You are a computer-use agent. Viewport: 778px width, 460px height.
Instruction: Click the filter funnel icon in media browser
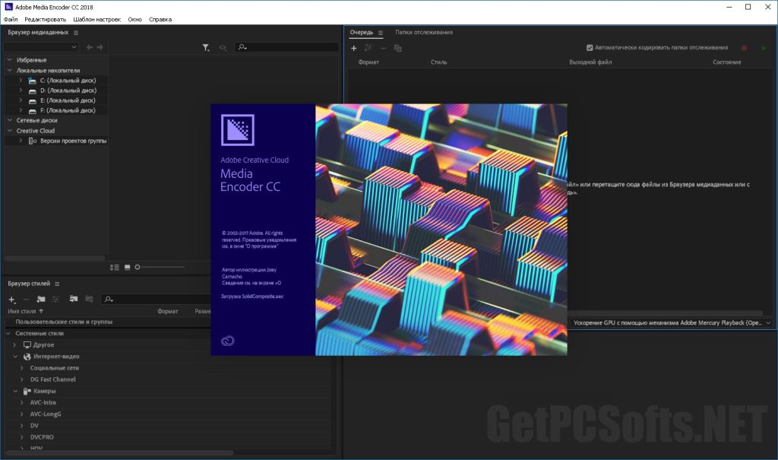tap(205, 47)
